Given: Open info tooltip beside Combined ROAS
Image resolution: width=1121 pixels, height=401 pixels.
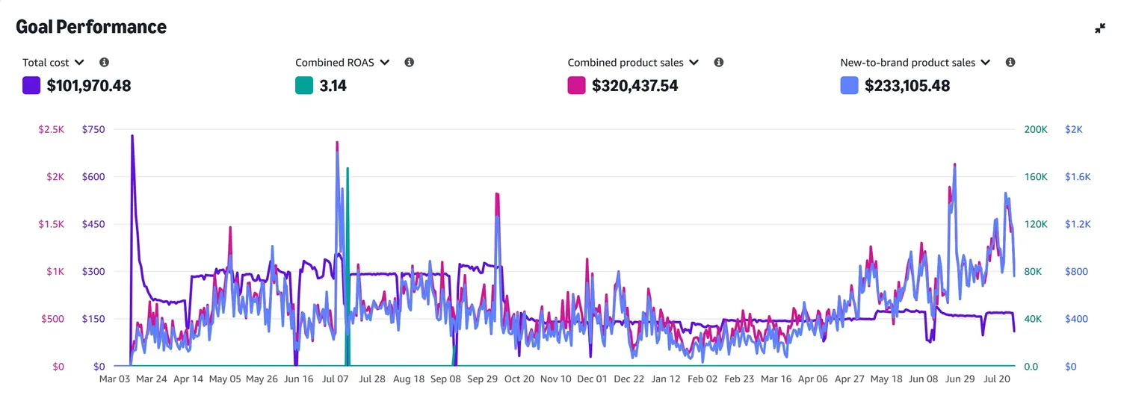Looking at the screenshot, I should (409, 63).
